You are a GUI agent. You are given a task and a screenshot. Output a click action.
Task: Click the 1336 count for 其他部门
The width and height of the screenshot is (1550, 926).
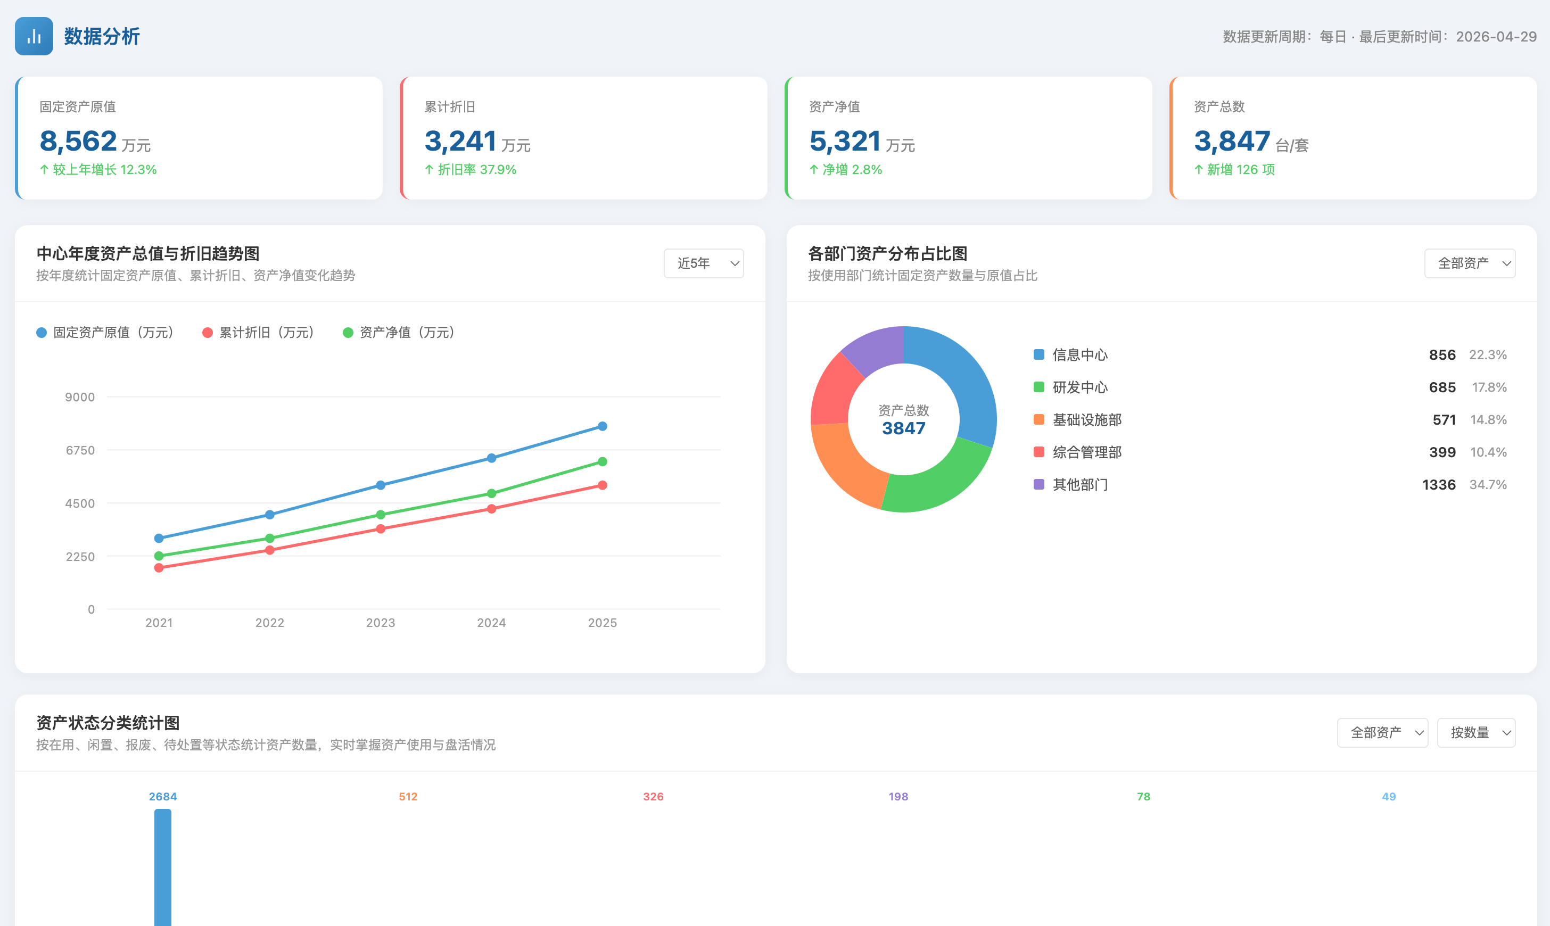[1439, 485]
